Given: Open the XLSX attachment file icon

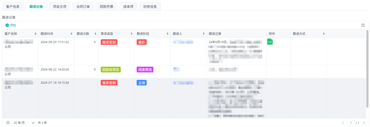Looking at the screenshot, I should click(270, 42).
